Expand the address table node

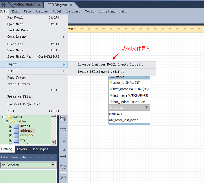point(10,131)
